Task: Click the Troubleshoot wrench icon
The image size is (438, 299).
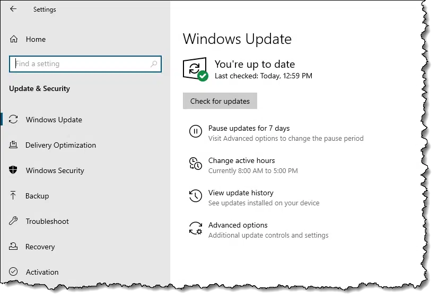Action: [13, 221]
